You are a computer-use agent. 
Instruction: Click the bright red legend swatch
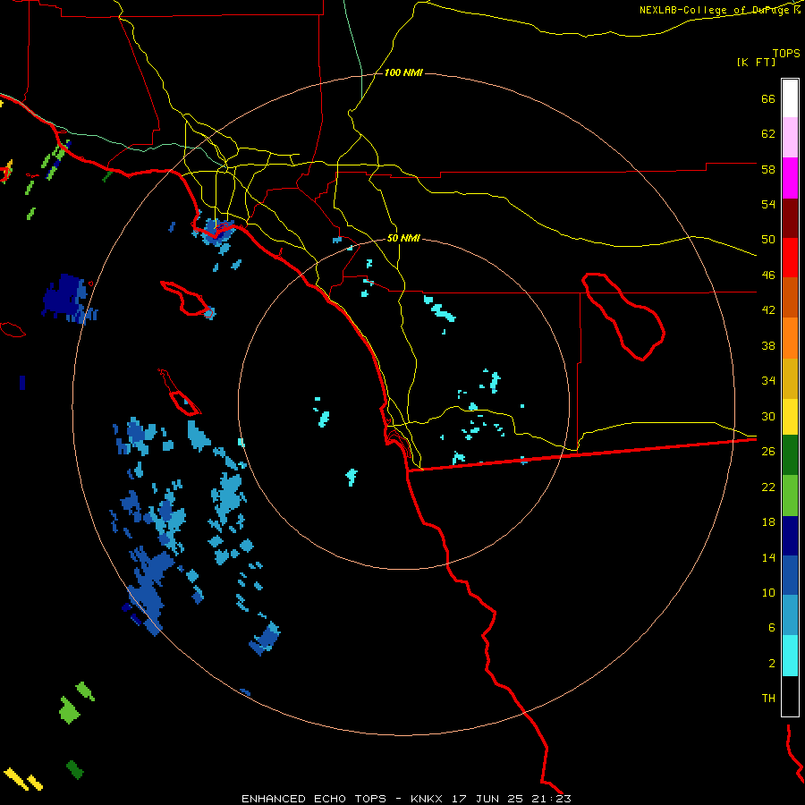pos(790,258)
